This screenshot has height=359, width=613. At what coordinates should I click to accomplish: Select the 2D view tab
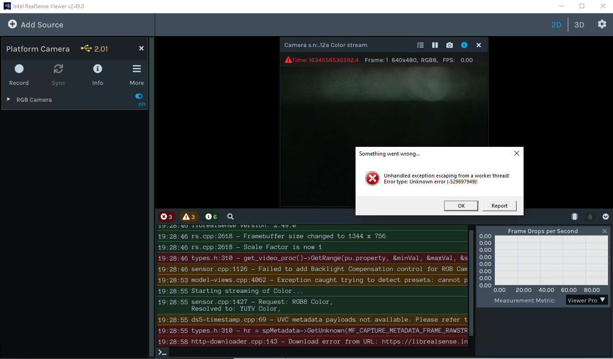click(556, 25)
